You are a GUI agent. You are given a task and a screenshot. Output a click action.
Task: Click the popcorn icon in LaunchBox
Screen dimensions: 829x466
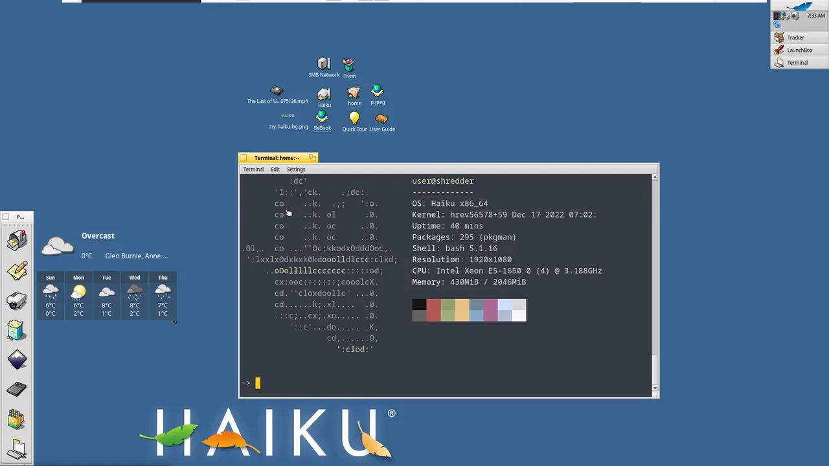17,330
